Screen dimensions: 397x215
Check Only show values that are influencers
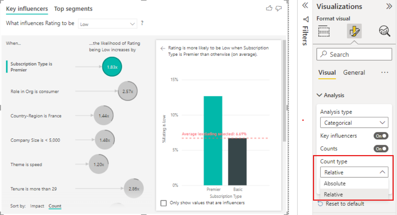point(164,203)
